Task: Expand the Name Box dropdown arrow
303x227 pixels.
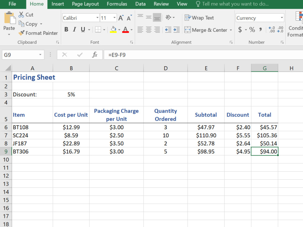Action: (x=40, y=55)
